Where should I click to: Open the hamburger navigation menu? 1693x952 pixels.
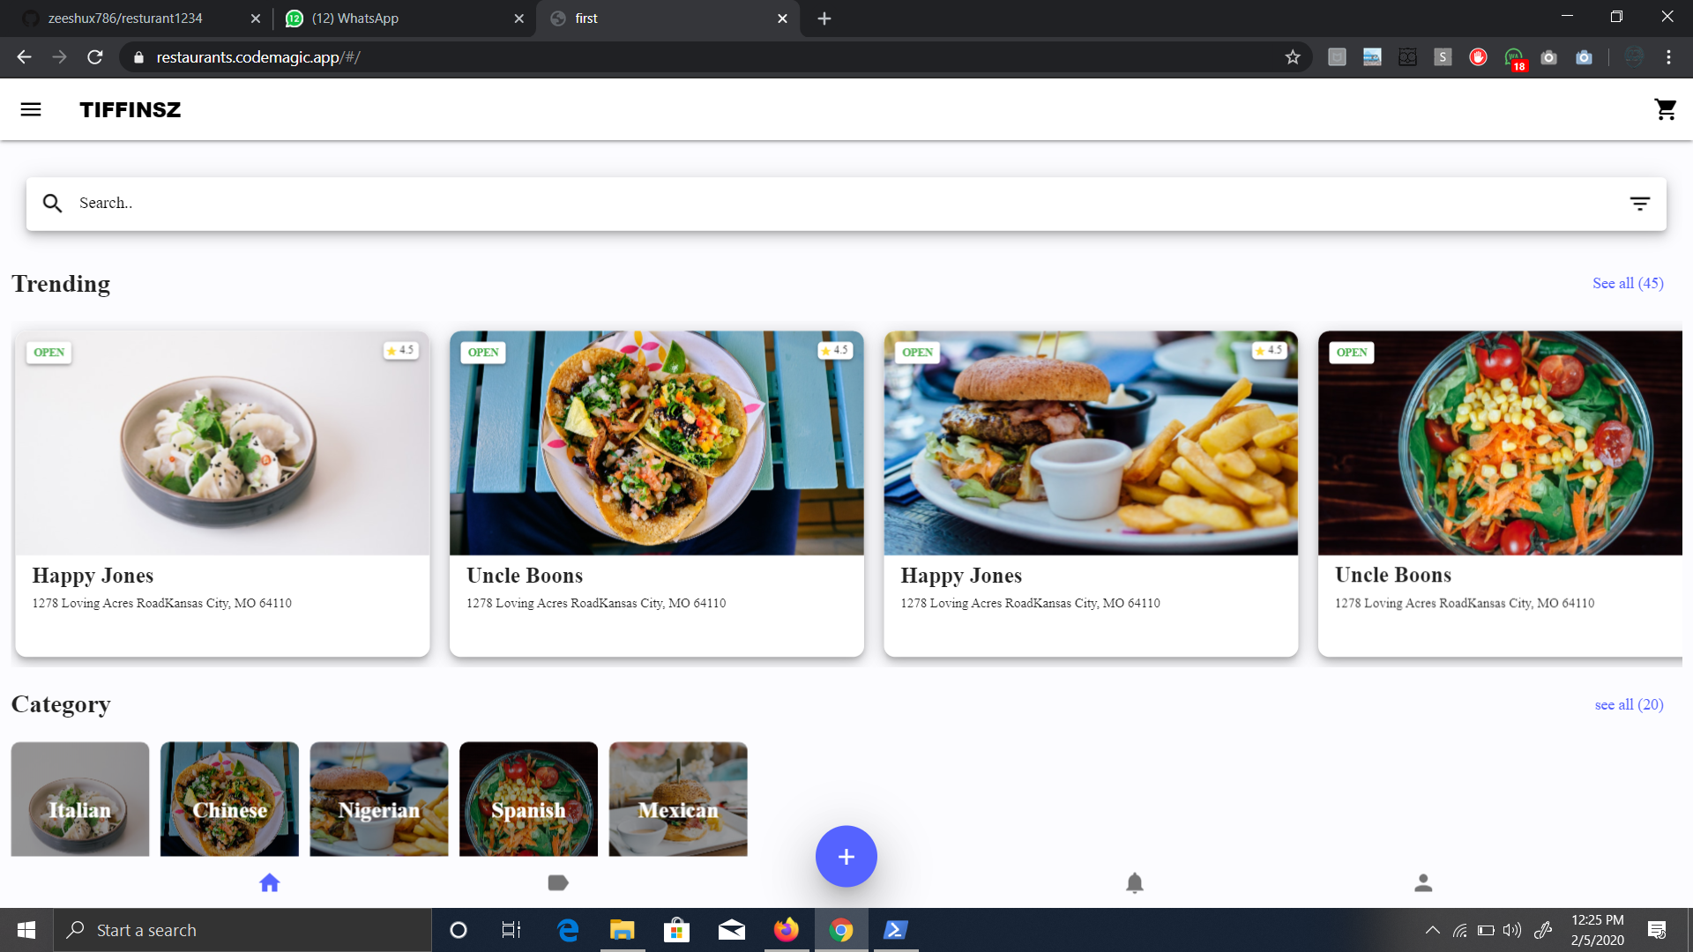click(31, 109)
